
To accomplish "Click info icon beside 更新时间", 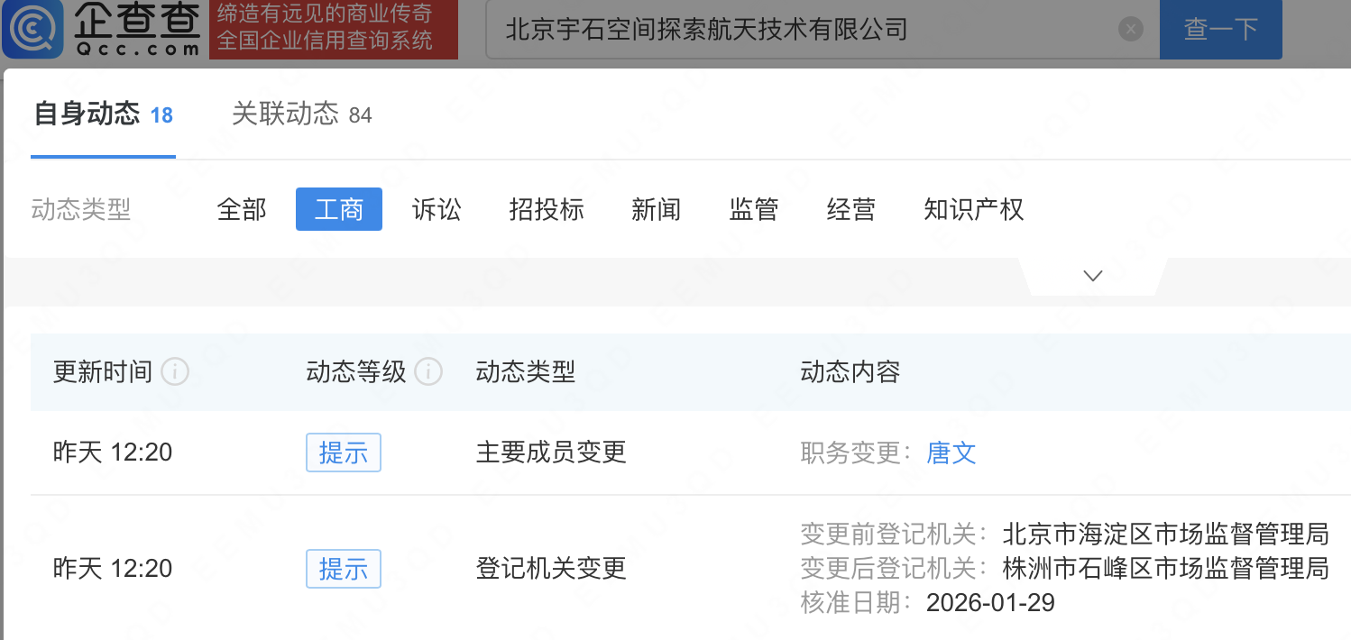I will pos(175,371).
